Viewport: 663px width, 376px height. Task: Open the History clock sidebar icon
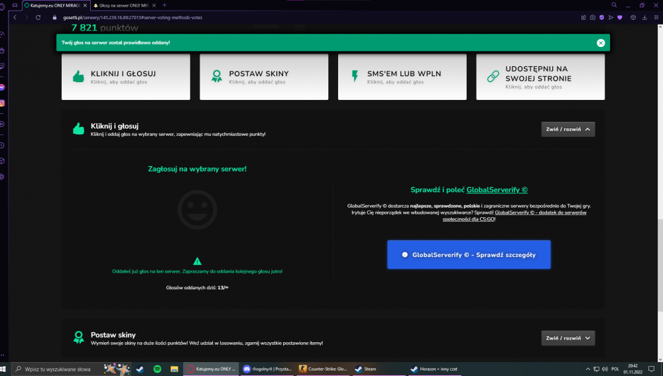[x=2, y=145]
